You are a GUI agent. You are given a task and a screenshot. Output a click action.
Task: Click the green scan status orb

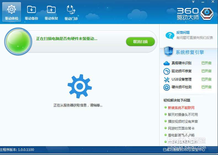(x=18, y=41)
